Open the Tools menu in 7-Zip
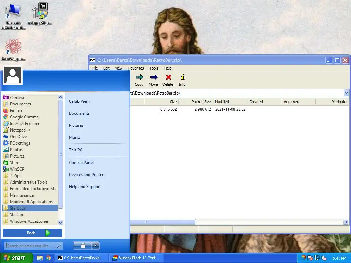This screenshot has height=263, width=351. pos(154,68)
